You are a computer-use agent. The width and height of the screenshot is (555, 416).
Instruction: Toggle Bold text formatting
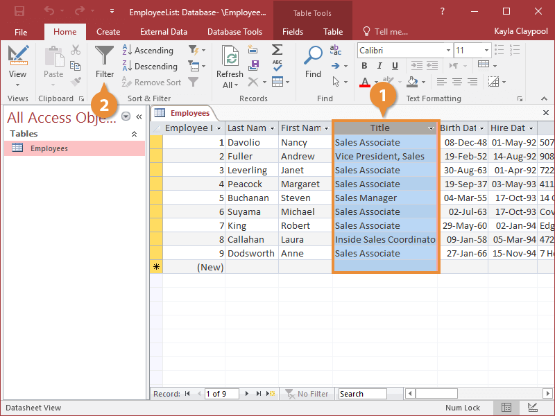[365, 66]
